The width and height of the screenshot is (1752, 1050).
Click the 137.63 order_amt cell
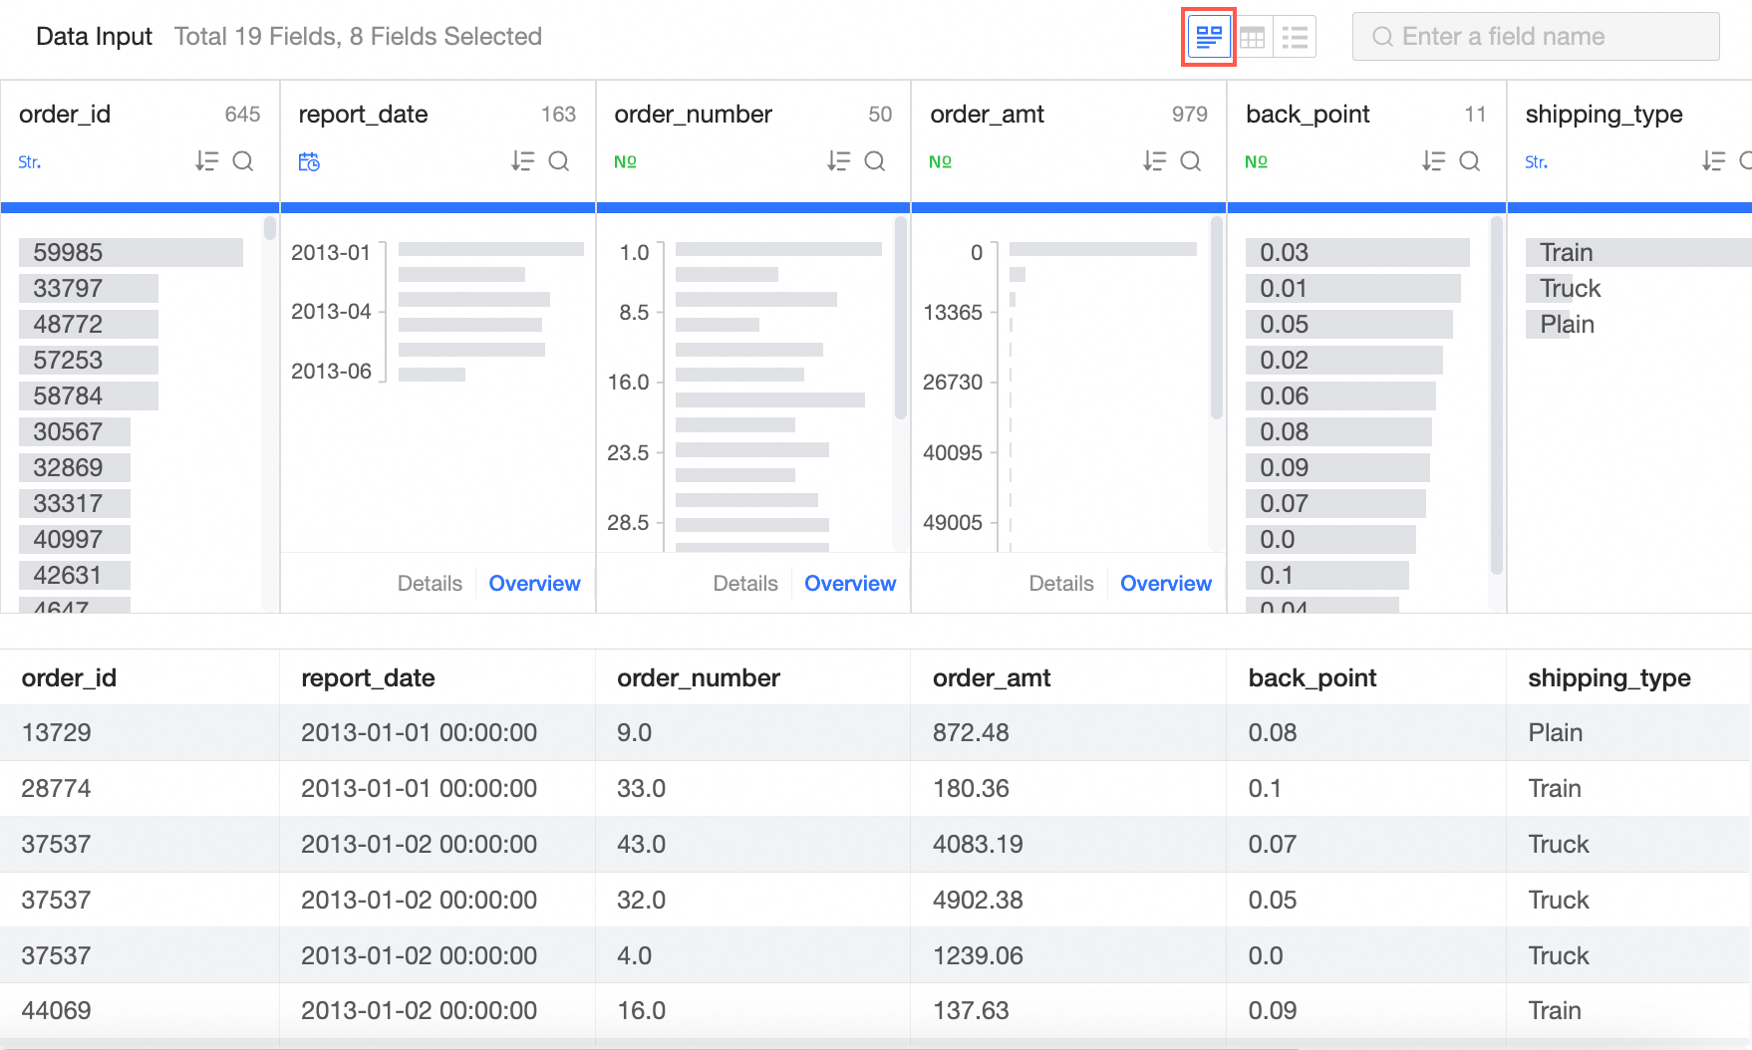coord(971,1010)
